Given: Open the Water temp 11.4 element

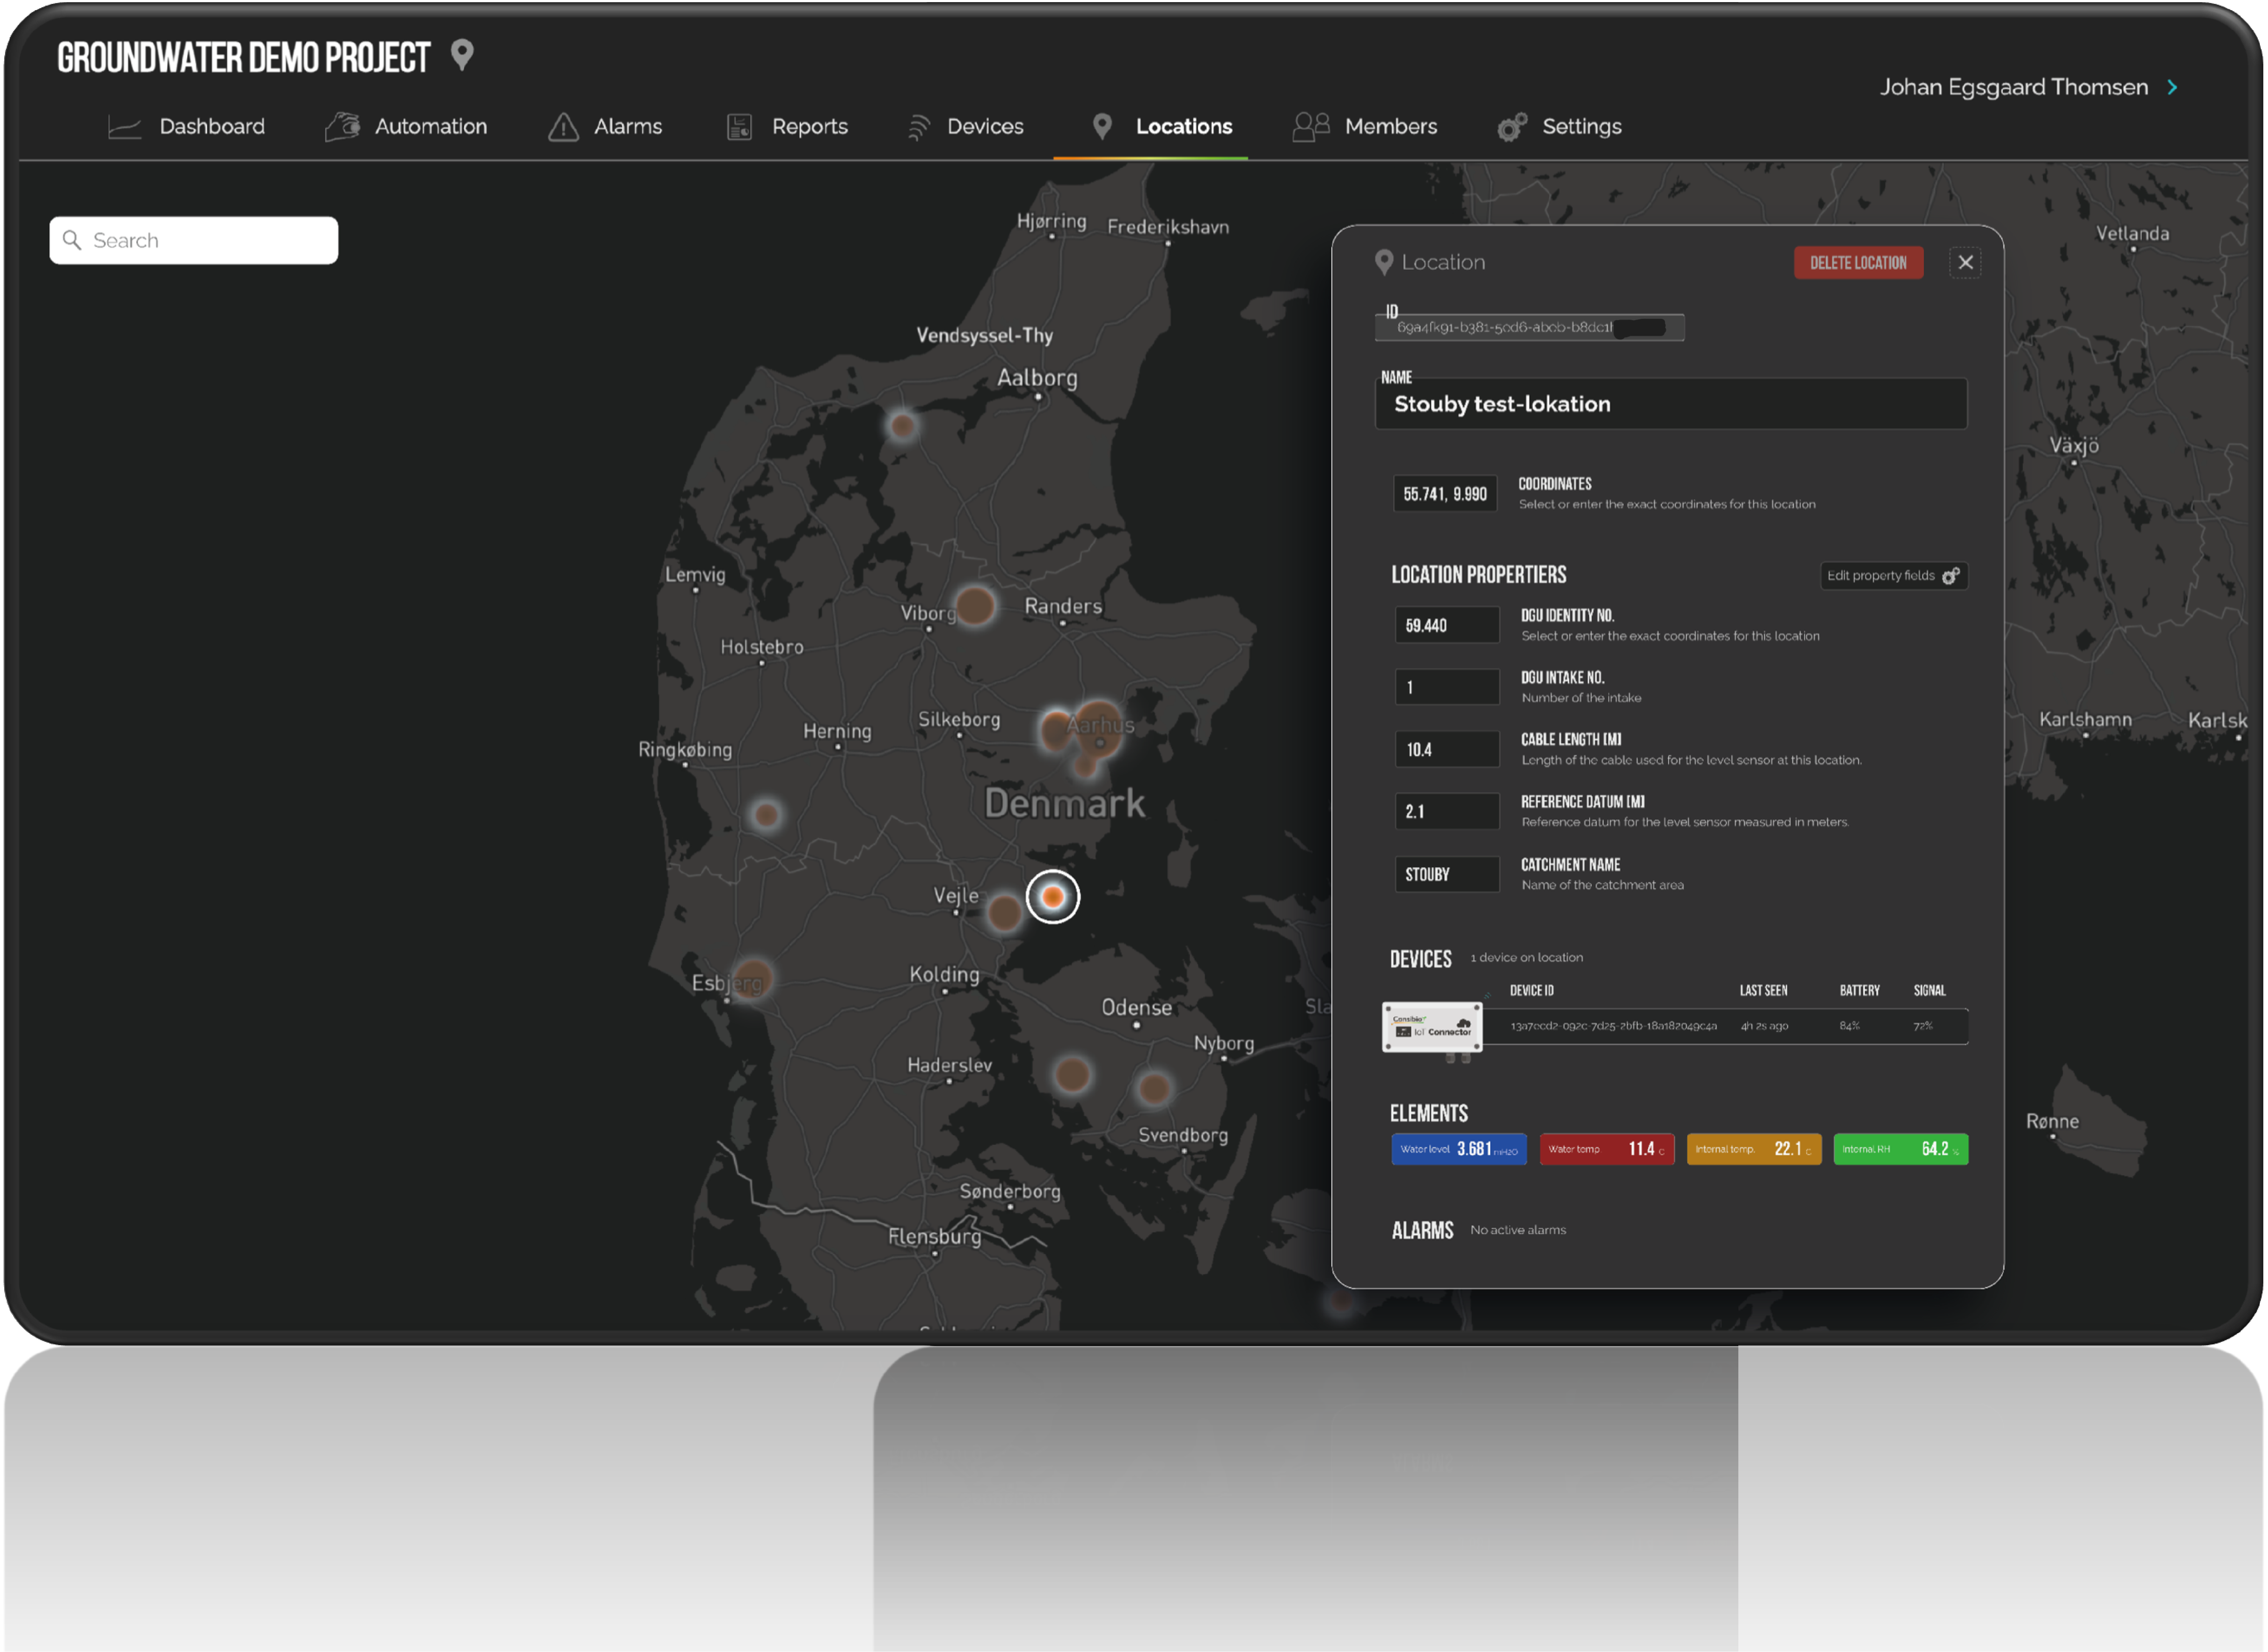Looking at the screenshot, I should [1607, 1150].
